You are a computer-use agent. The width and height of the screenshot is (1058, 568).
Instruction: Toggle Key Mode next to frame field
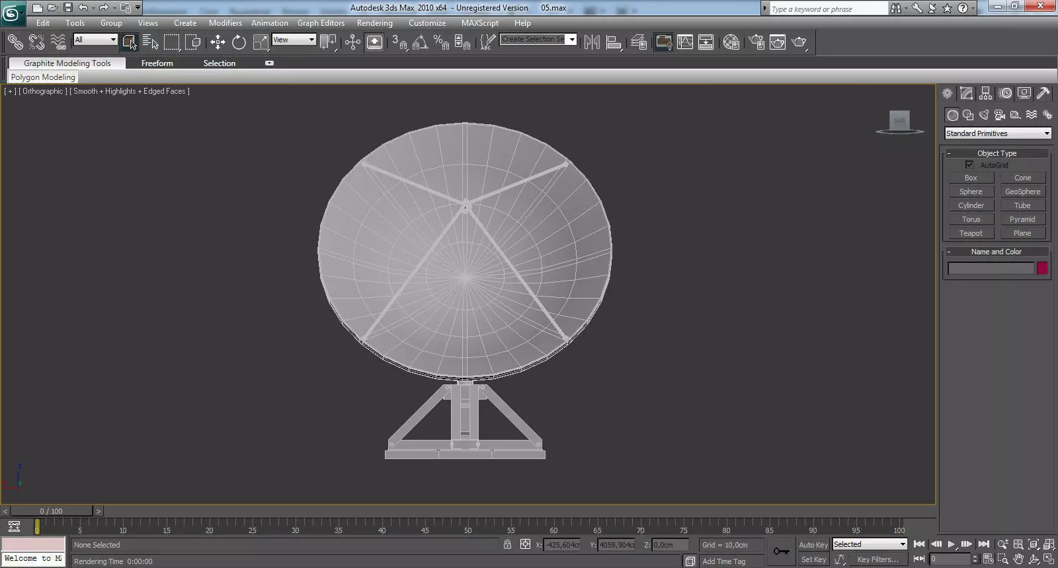click(x=919, y=559)
